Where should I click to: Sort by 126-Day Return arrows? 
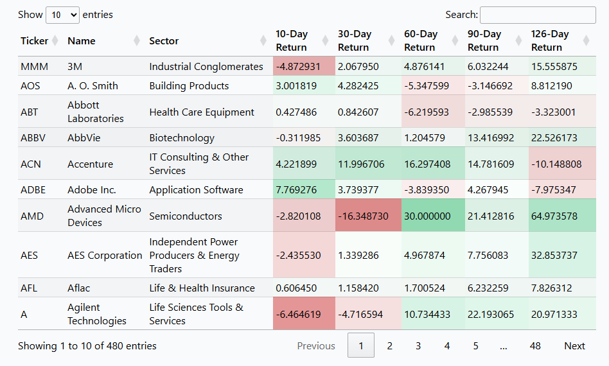[x=585, y=41]
